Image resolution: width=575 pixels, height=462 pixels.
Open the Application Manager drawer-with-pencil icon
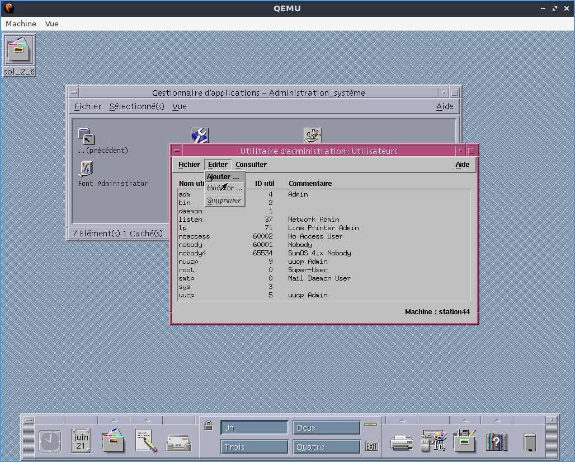(465, 441)
